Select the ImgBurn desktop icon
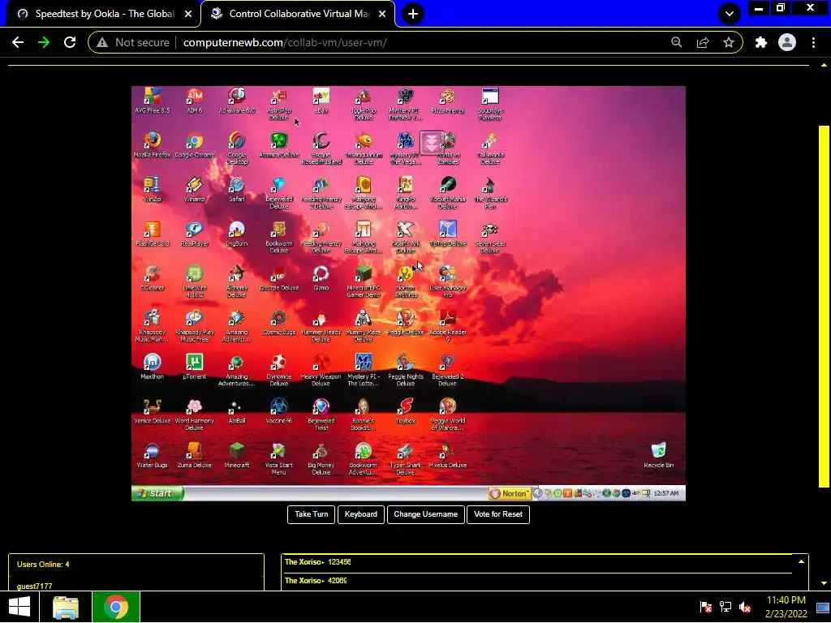Screen dimensions: 831x623 tap(237, 234)
